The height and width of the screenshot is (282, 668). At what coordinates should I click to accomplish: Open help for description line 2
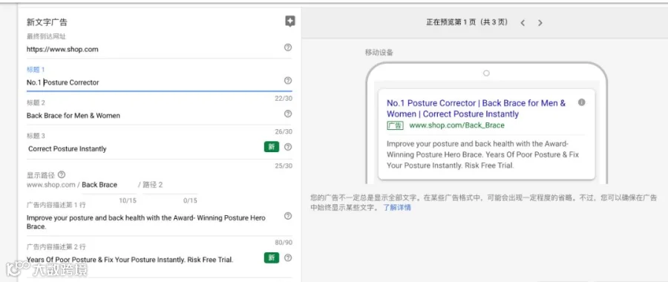click(288, 258)
